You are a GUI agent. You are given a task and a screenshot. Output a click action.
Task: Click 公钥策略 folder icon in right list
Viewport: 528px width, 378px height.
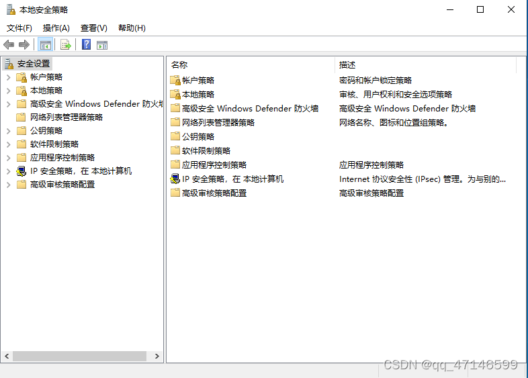click(175, 136)
